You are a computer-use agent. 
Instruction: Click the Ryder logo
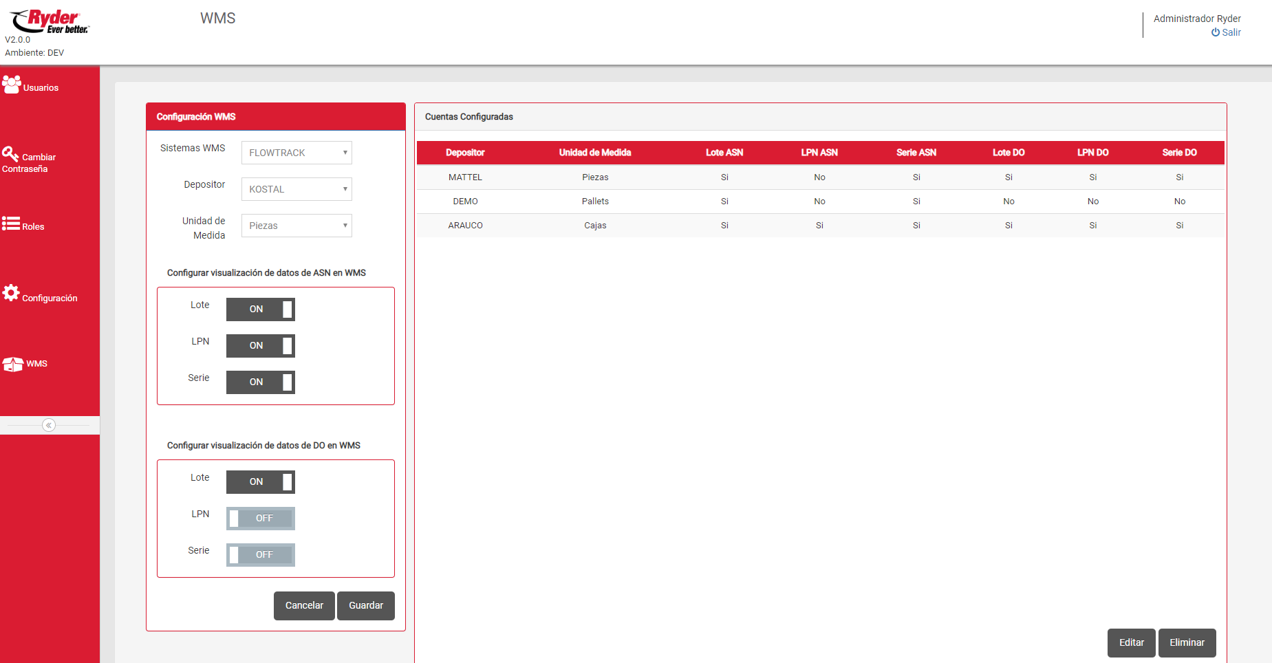(x=50, y=21)
